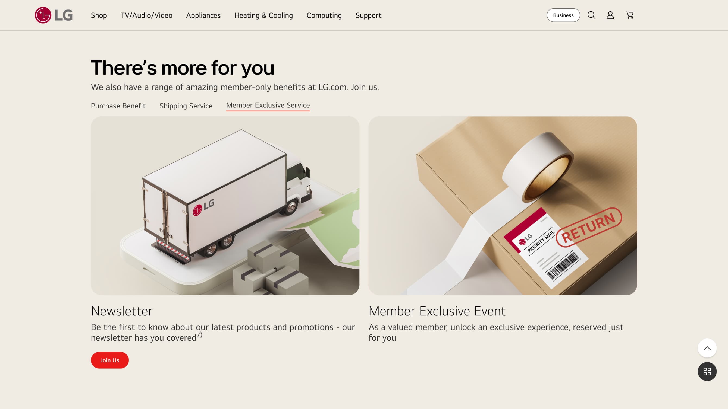Open the search magnifier icon
728x409 pixels.
click(592, 15)
